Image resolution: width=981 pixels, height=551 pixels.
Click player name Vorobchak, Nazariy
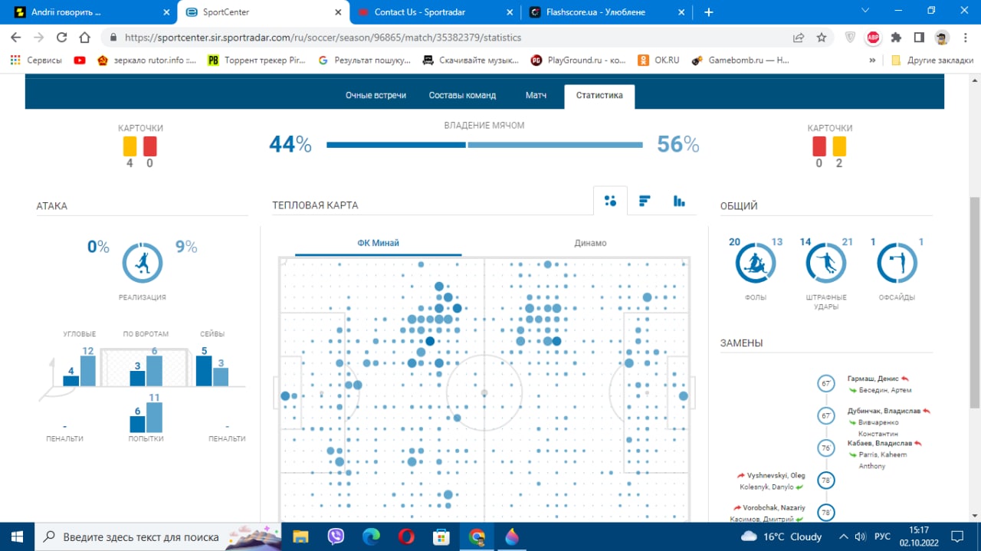coord(774,507)
